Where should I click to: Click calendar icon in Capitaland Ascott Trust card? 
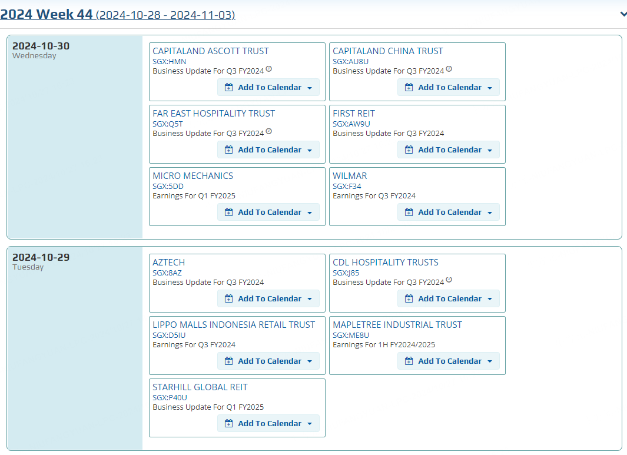229,88
